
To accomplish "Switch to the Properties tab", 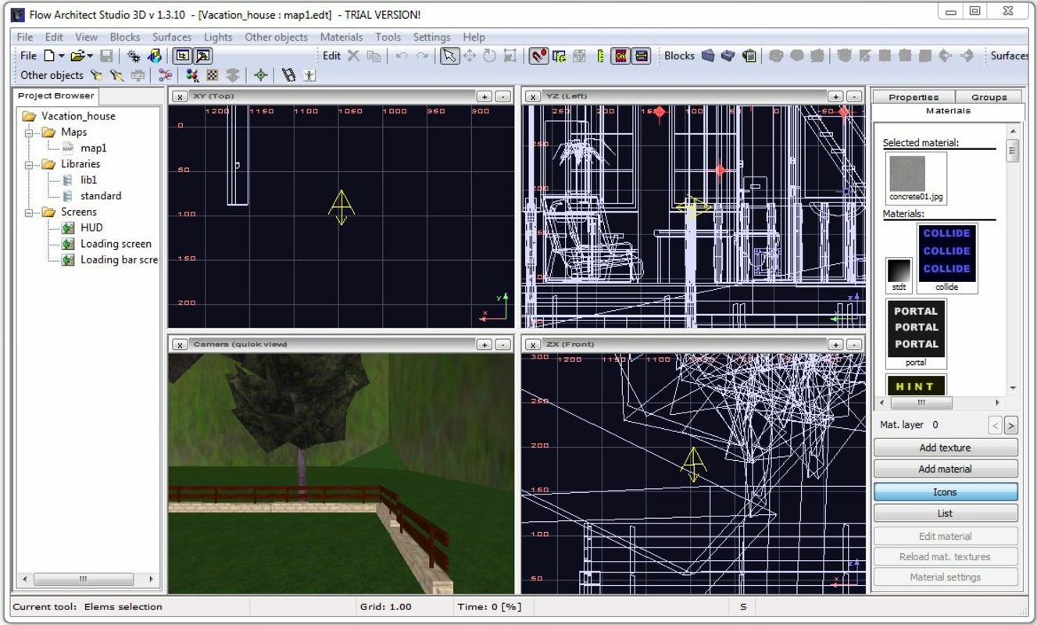I will (914, 97).
